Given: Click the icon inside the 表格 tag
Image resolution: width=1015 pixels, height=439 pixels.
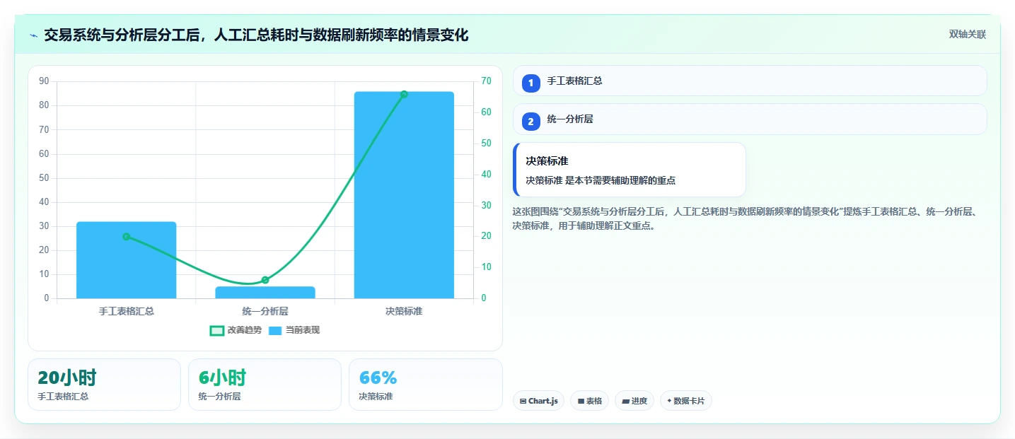Looking at the screenshot, I should [x=581, y=401].
